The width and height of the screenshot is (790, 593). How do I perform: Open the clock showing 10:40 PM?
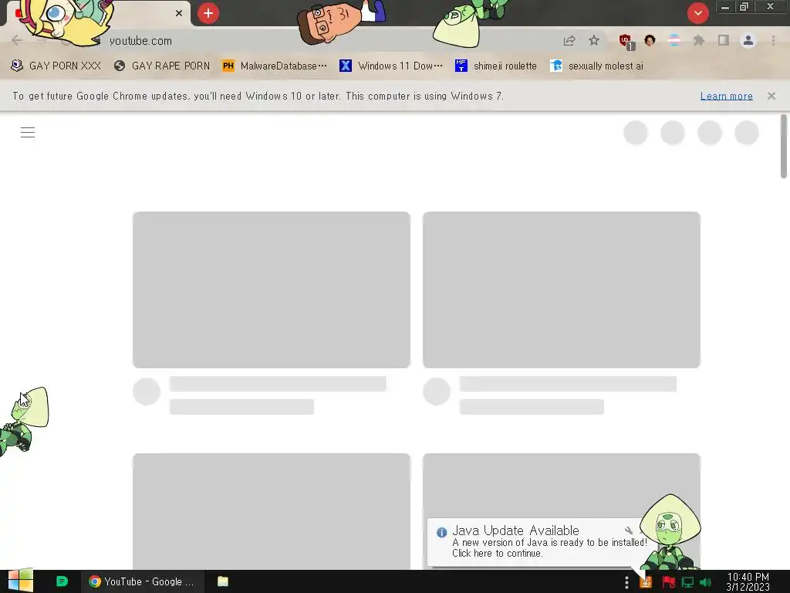(x=748, y=582)
